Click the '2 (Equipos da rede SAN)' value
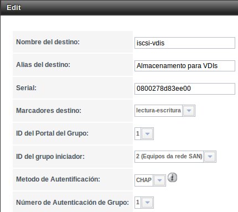This screenshot has width=238, height=212. coord(169,157)
